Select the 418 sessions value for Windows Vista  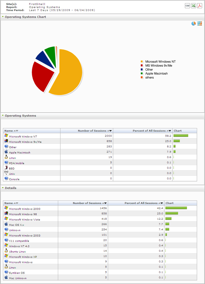tap(104, 219)
